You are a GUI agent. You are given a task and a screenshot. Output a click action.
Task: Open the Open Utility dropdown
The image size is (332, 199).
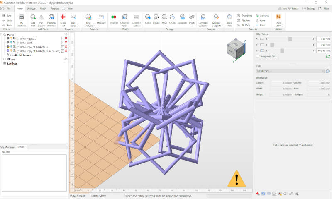(x=278, y=20)
